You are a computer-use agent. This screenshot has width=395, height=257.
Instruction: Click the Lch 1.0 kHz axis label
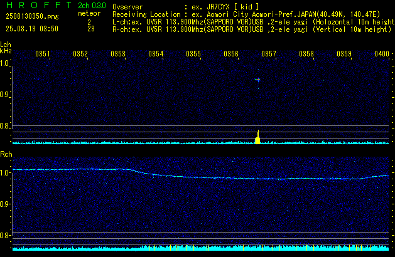click(5, 63)
